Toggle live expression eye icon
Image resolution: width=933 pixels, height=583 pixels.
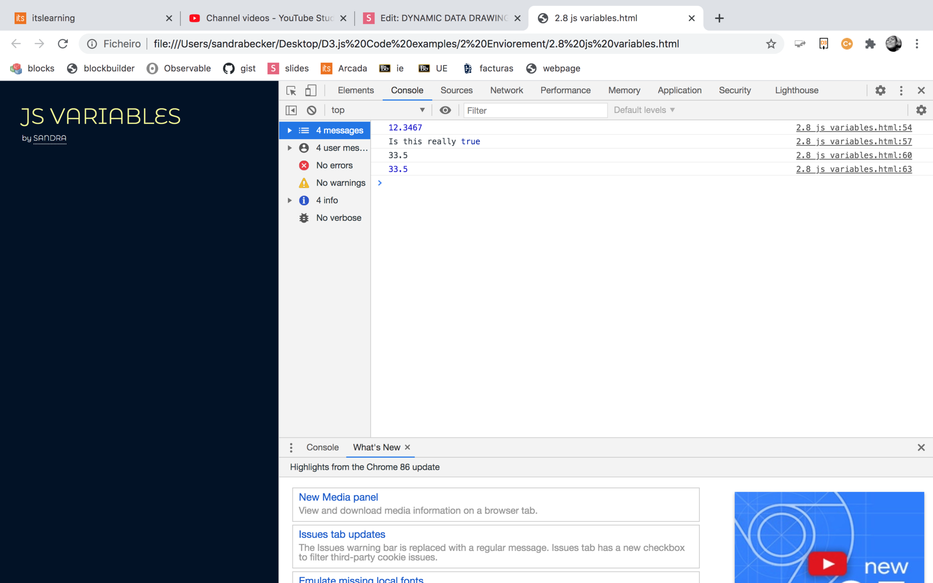[445, 110]
